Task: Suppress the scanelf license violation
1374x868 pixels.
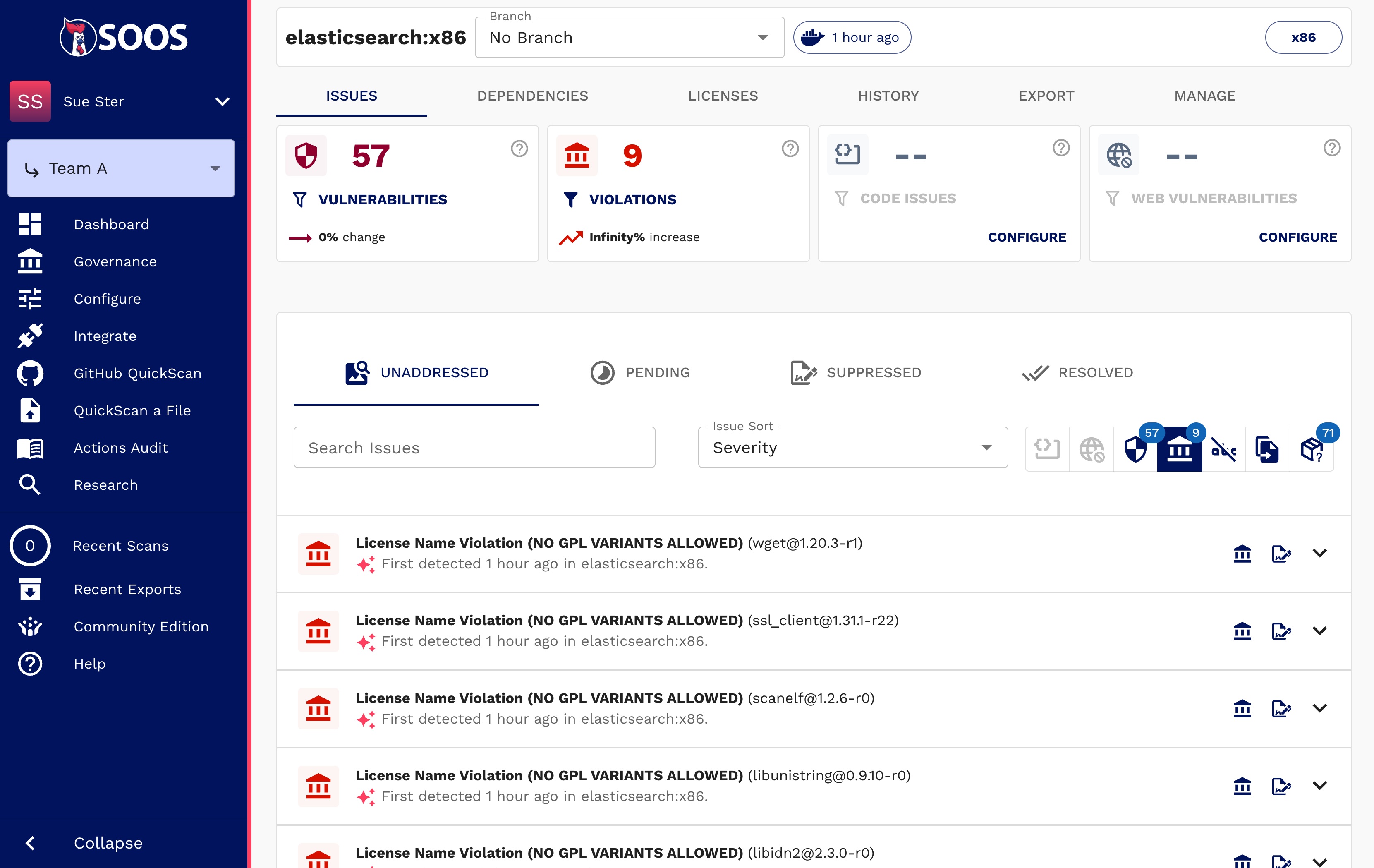Action: pos(1281,708)
